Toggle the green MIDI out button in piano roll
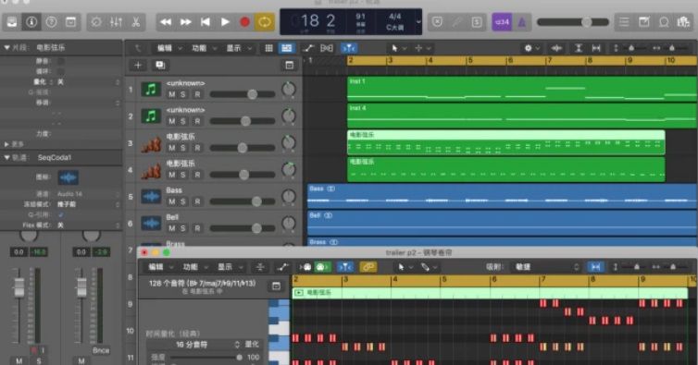698x365 pixels. [322, 267]
